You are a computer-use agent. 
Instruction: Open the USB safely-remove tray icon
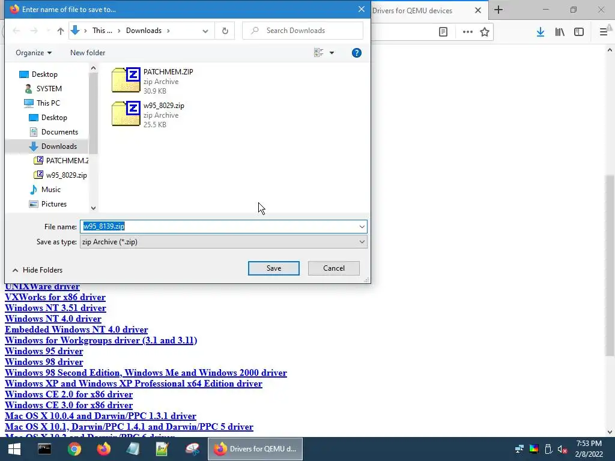548,449
